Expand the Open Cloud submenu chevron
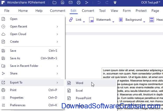The width and height of the screenshot is (163, 111). 57,34
